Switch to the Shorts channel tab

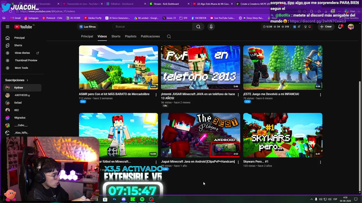pyautogui.click(x=116, y=36)
